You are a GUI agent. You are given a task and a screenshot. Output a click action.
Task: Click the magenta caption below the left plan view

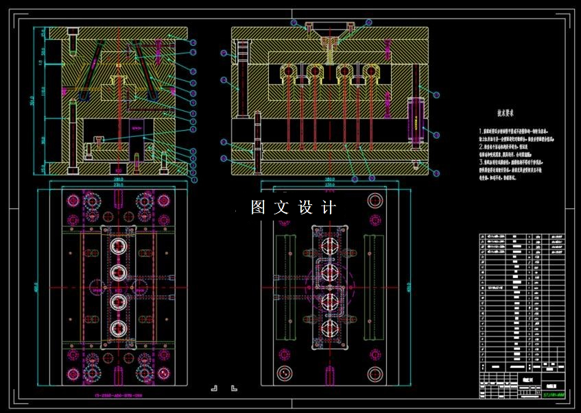coord(118,396)
